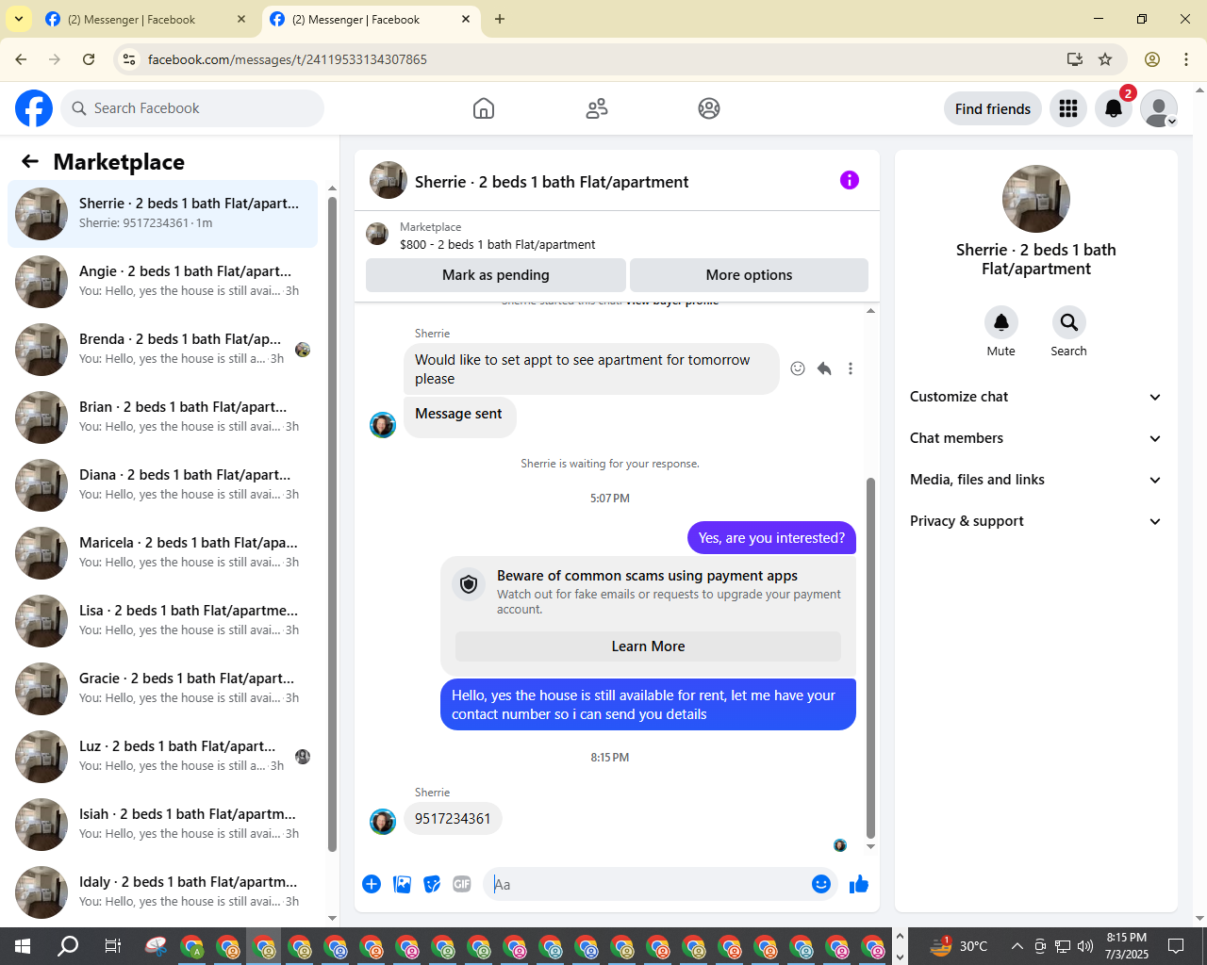Open Isiah conversation in chat list
Image resolution: width=1207 pixels, height=965 pixels.
(162, 825)
